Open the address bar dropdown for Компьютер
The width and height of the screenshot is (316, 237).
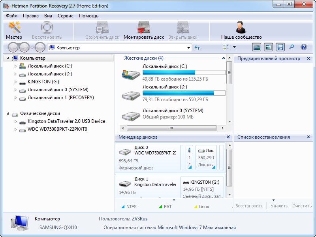point(189,48)
